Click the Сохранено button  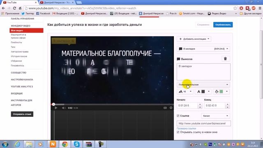pos(203,25)
